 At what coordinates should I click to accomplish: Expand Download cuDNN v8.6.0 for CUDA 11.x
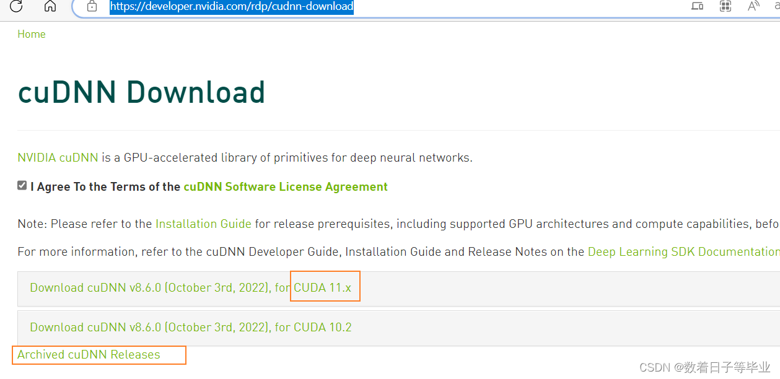click(x=398, y=288)
